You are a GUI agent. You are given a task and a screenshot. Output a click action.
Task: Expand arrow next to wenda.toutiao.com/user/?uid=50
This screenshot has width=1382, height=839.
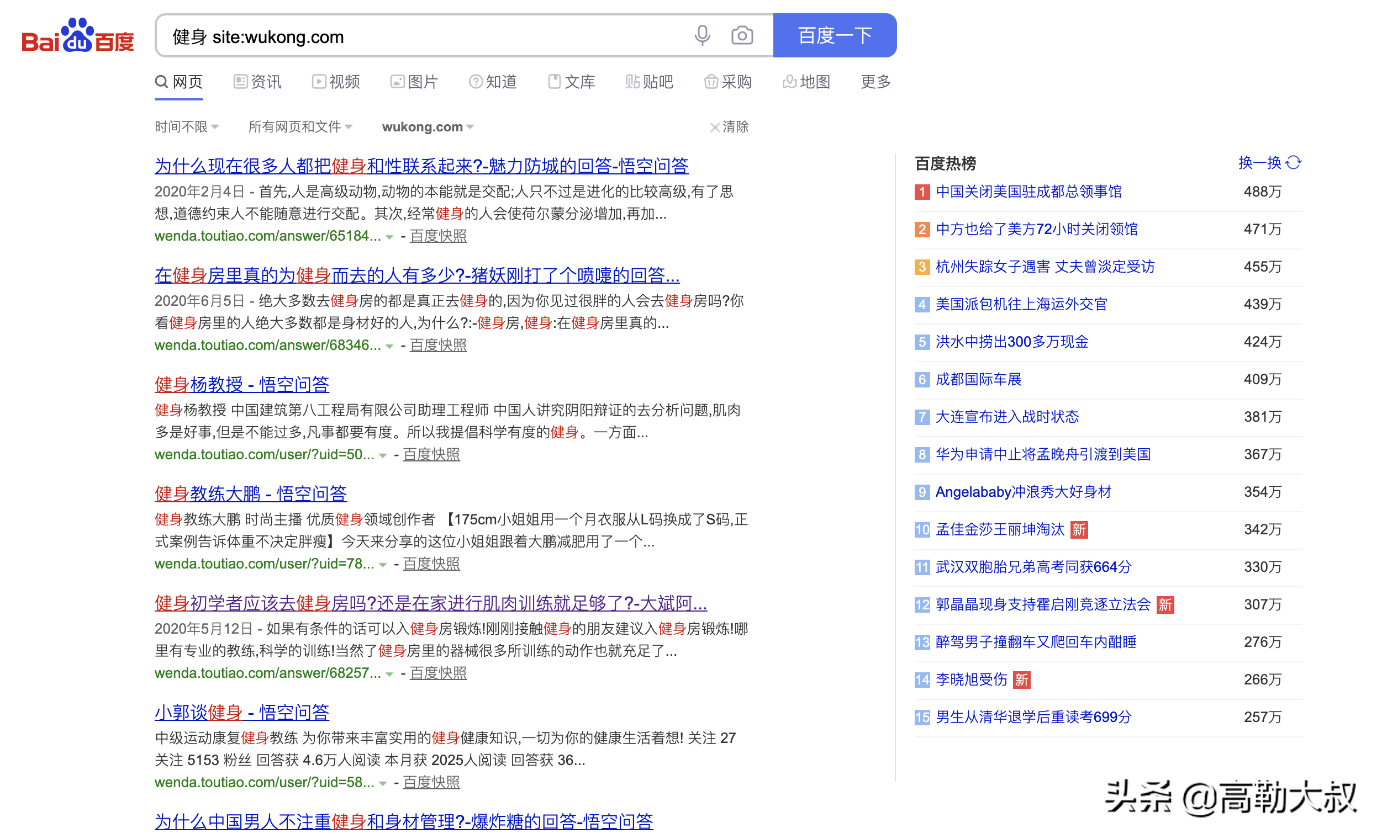383,455
